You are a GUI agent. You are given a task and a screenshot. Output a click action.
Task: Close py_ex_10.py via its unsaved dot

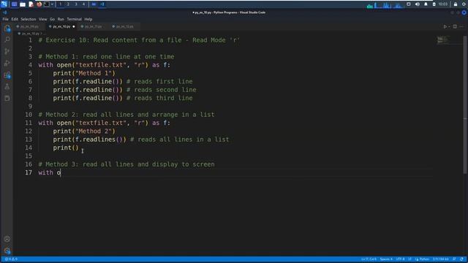coord(74,26)
